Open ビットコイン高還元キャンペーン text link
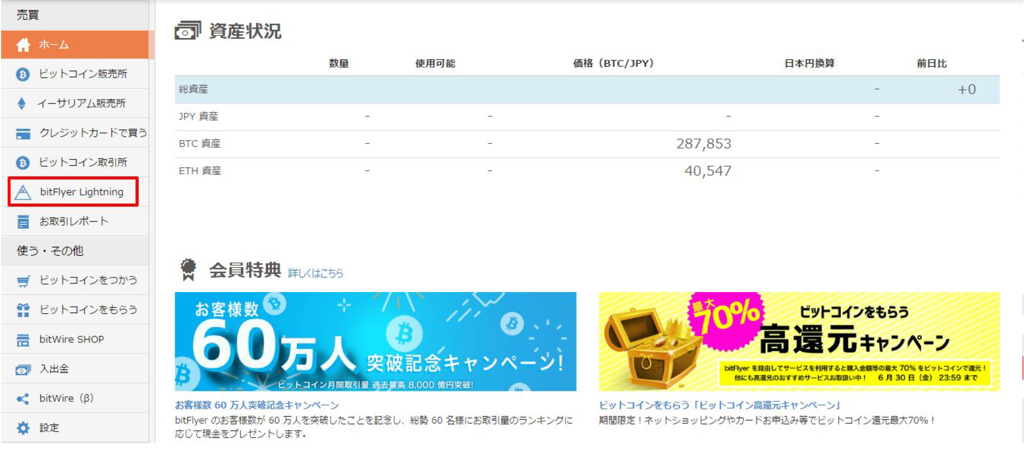Image resolution: width=1024 pixels, height=449 pixels. click(x=719, y=406)
